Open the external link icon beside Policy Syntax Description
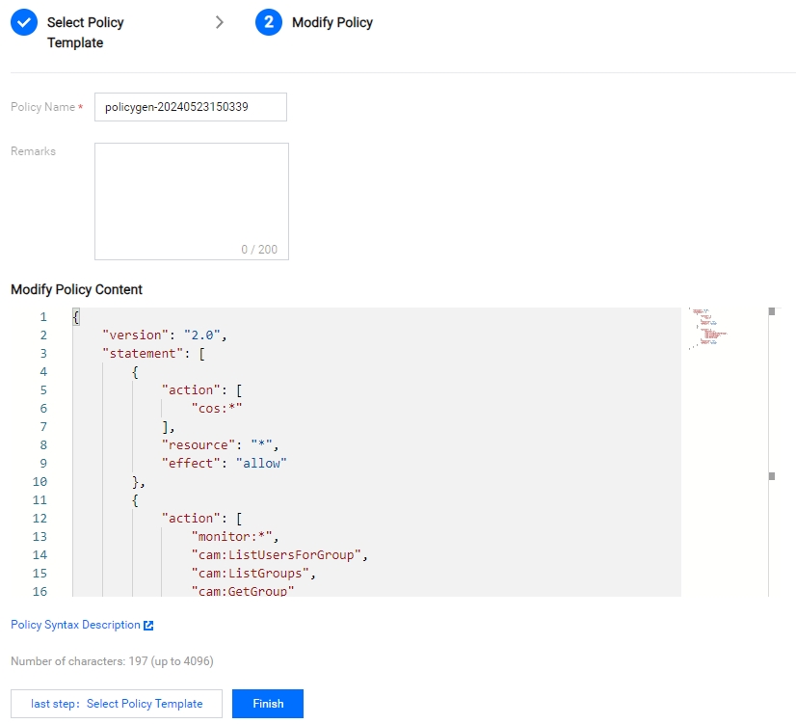 (148, 626)
